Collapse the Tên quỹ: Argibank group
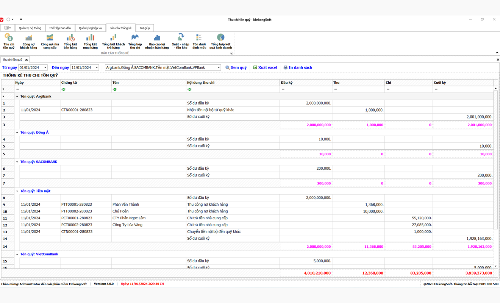Viewport: 500px width, 303px height. point(17,97)
